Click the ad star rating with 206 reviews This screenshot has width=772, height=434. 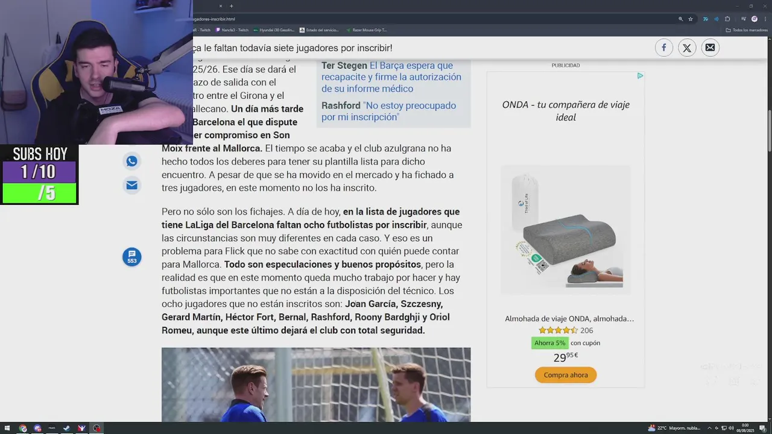pyautogui.click(x=566, y=330)
